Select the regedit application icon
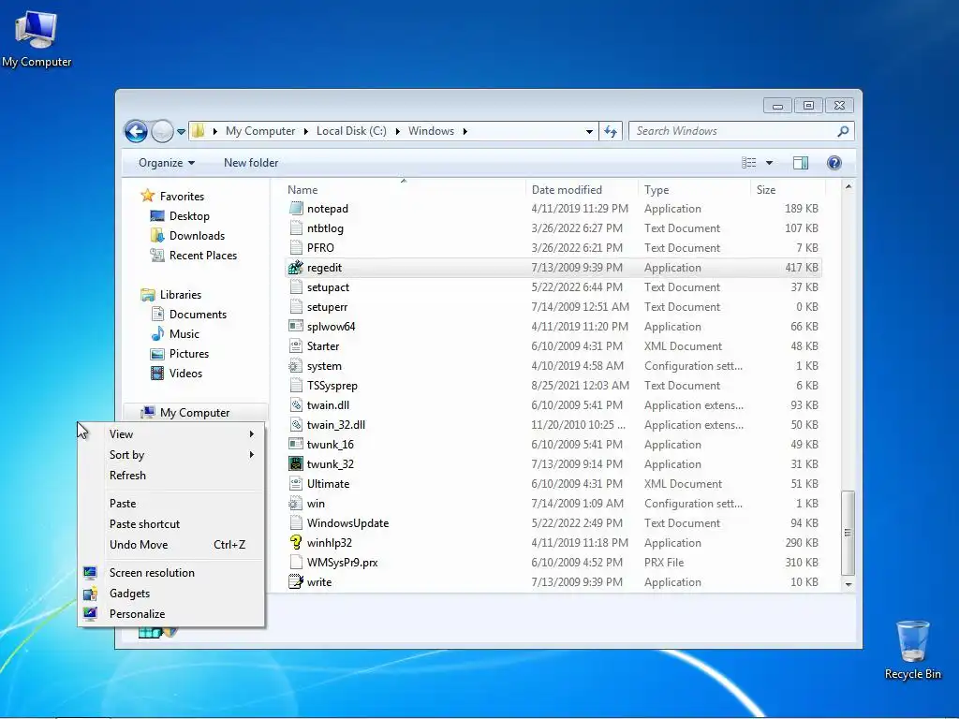Viewport: 959px width, 719px height. tap(296, 267)
